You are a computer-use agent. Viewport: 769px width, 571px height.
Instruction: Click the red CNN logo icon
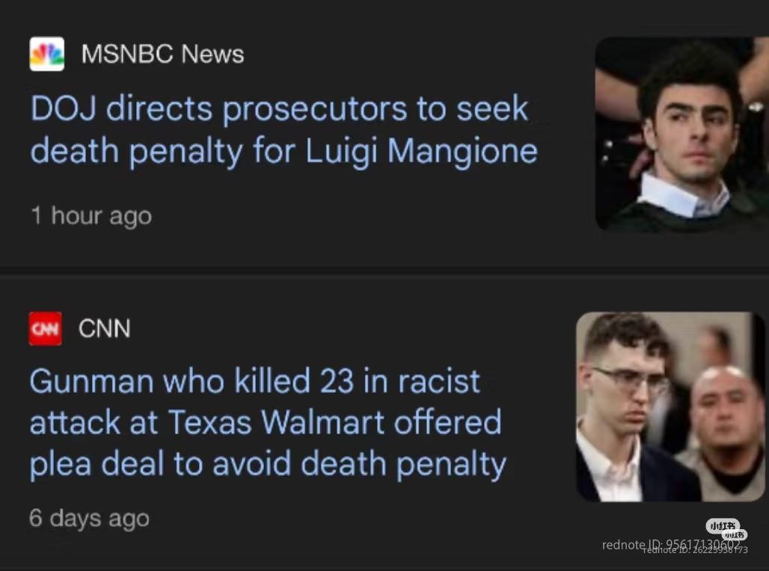click(45, 328)
